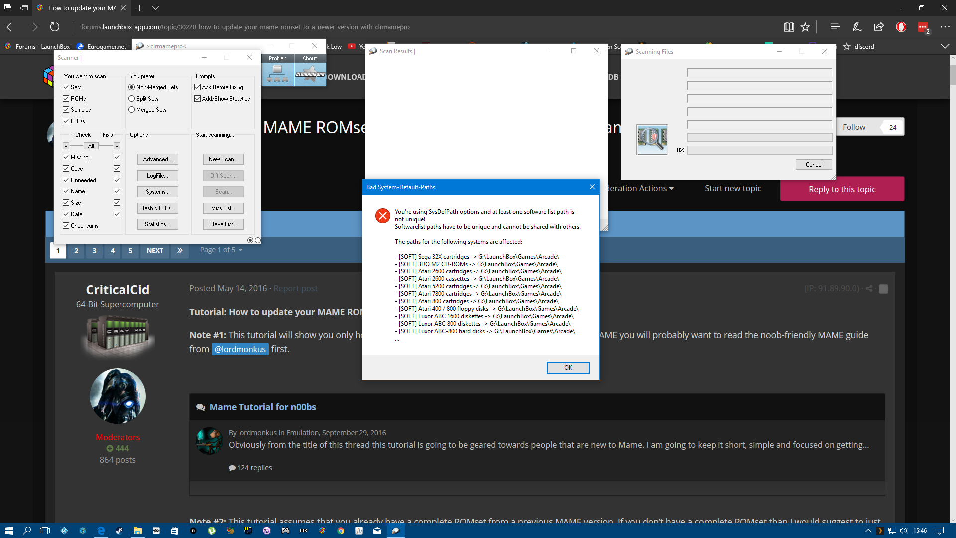The image size is (956, 538).
Task: Click the Share icon in Edge toolbar
Action: pos(879,27)
